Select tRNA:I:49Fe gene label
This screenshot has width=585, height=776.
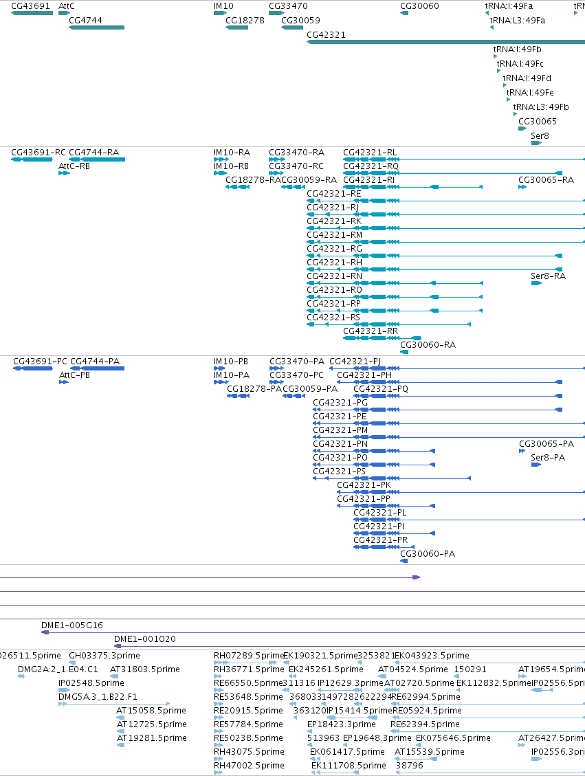pos(530,92)
